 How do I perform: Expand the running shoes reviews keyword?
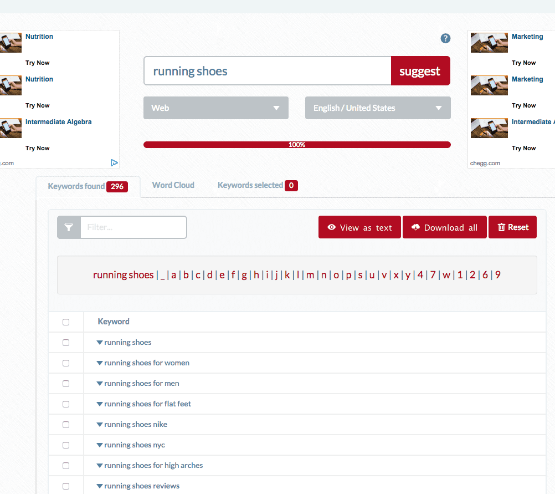coord(100,486)
